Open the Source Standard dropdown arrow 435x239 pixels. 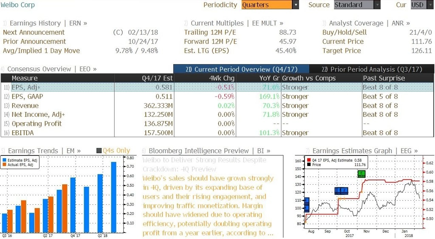pos(377,5)
